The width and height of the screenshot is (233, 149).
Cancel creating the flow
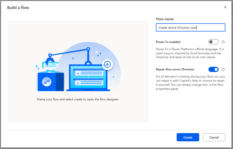214,137
